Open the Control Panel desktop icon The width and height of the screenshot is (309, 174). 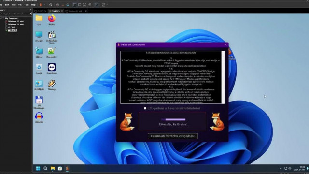click(x=39, y=85)
